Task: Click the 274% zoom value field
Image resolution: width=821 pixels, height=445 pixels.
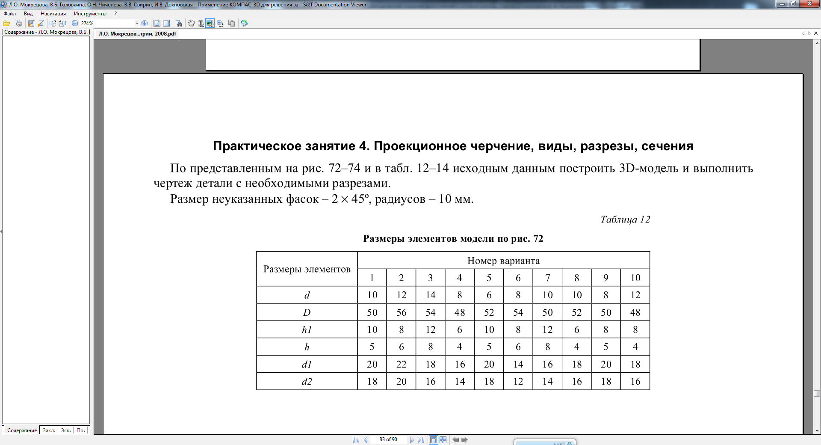Action: tap(107, 23)
